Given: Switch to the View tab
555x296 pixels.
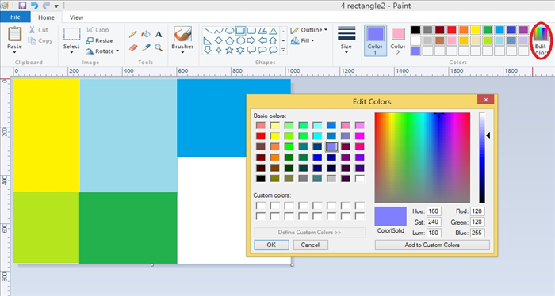Looking at the screenshot, I should [76, 17].
